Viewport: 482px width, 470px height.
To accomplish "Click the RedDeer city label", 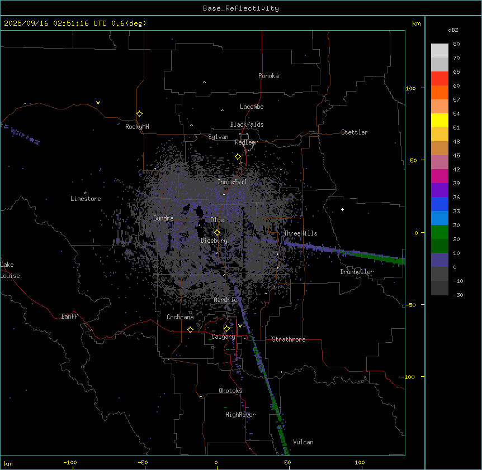I will point(246,142).
